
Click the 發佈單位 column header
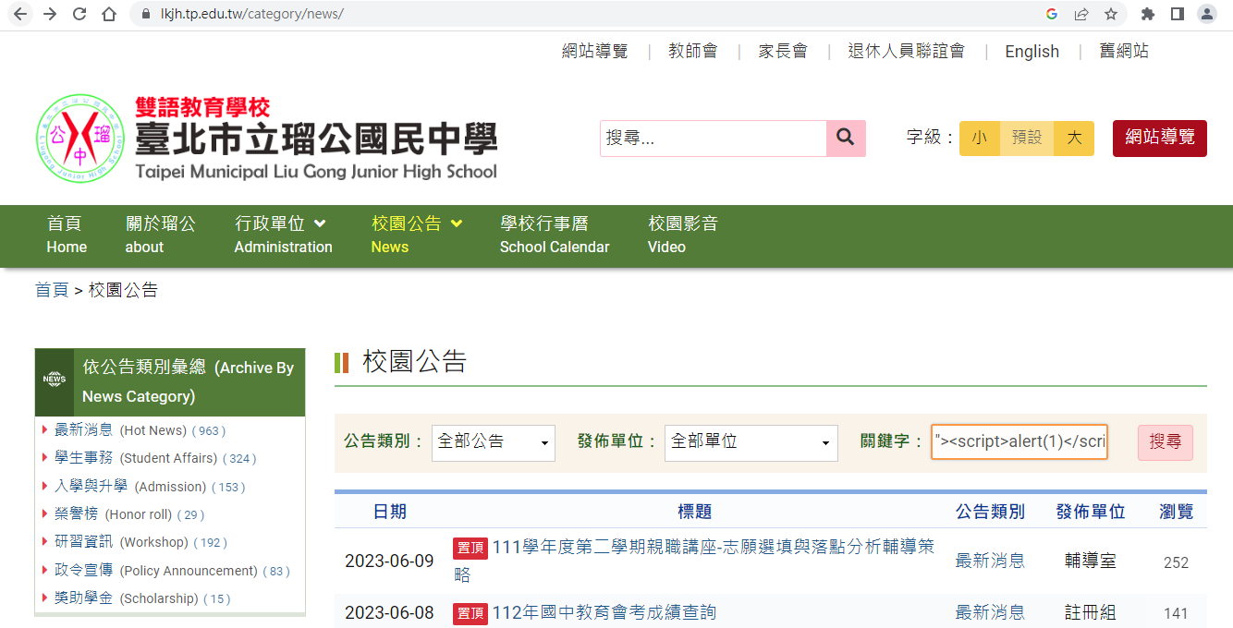coord(1091,512)
